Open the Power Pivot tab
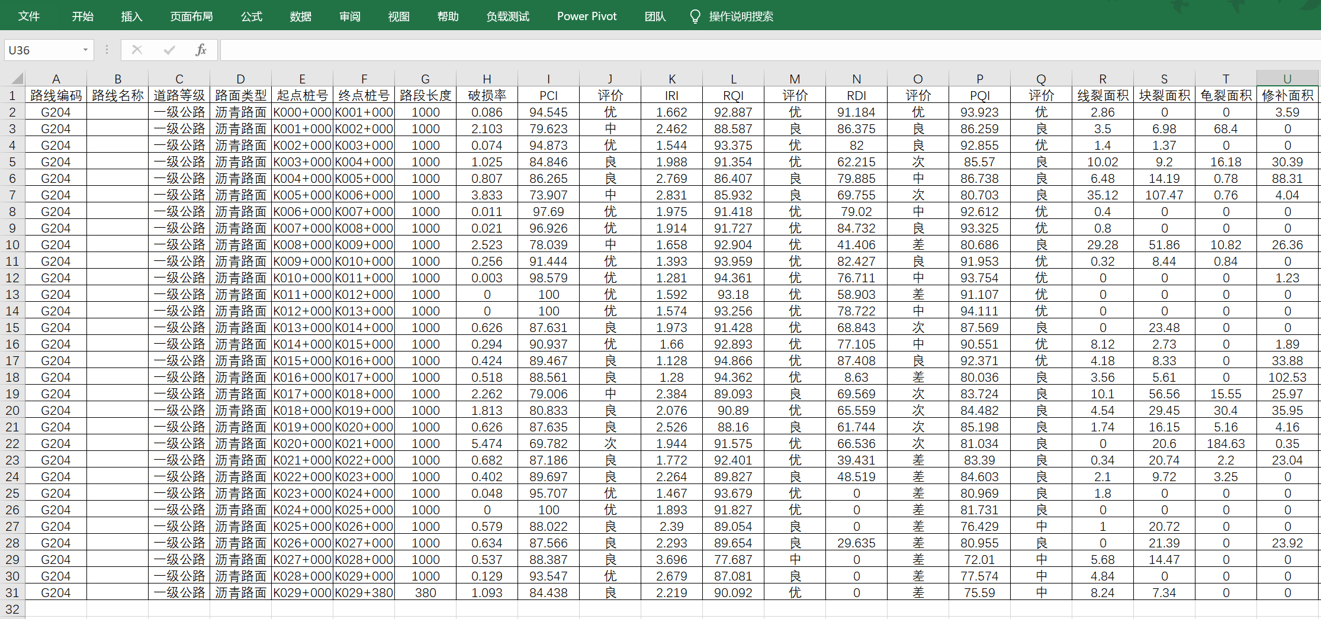Image resolution: width=1321 pixels, height=619 pixels. click(587, 16)
